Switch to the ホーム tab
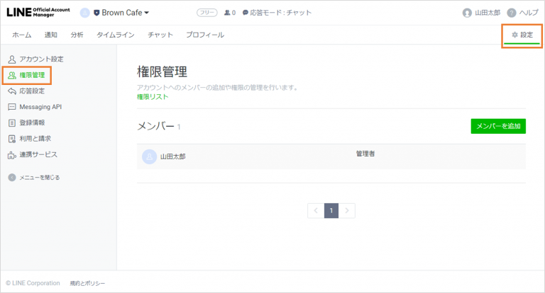 [21, 35]
